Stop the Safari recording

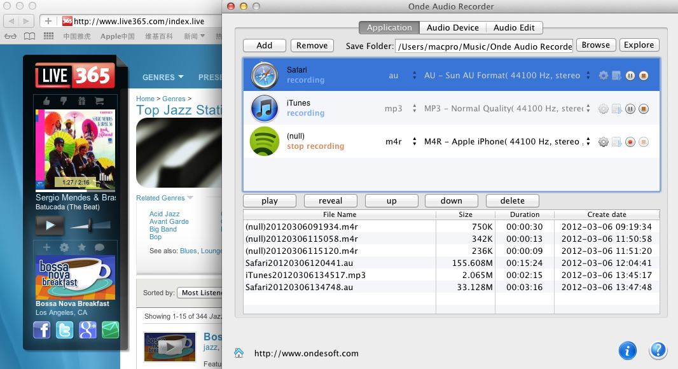click(x=644, y=76)
